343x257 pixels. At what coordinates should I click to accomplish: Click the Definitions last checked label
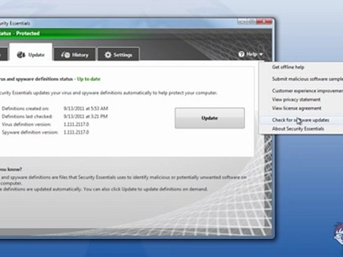click(x=27, y=116)
